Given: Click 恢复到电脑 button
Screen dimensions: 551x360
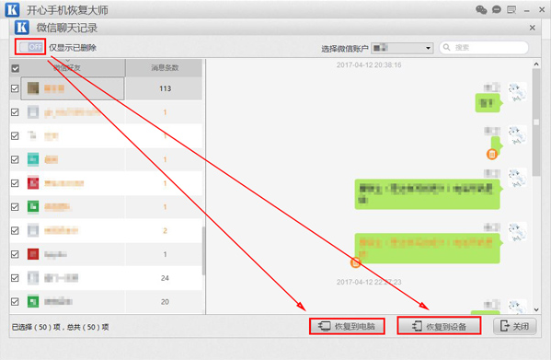Looking at the screenshot, I should tap(347, 326).
